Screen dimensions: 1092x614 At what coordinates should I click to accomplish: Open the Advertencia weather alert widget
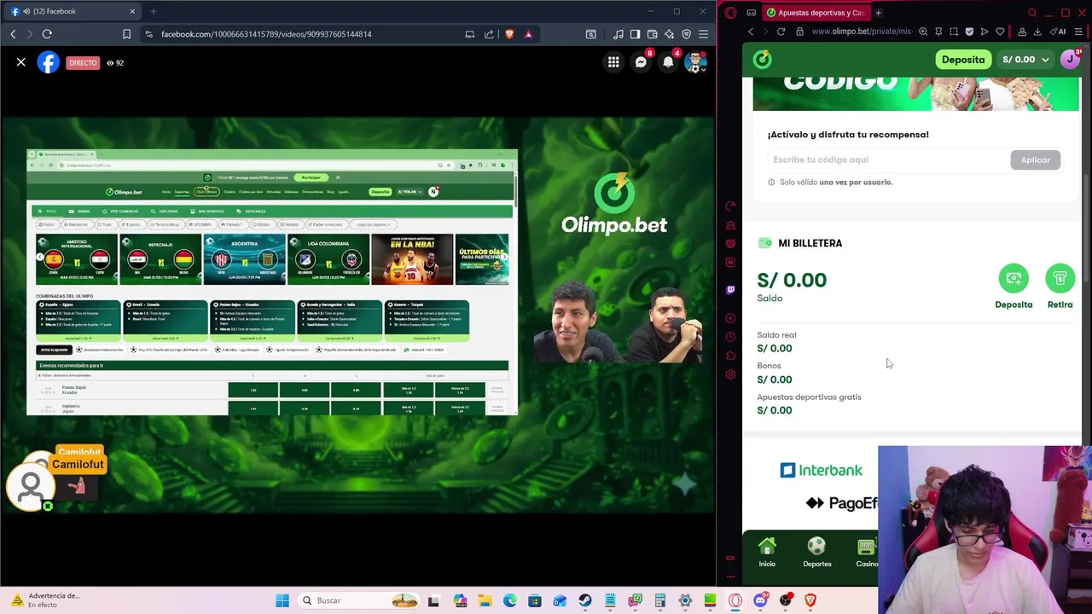(x=44, y=600)
